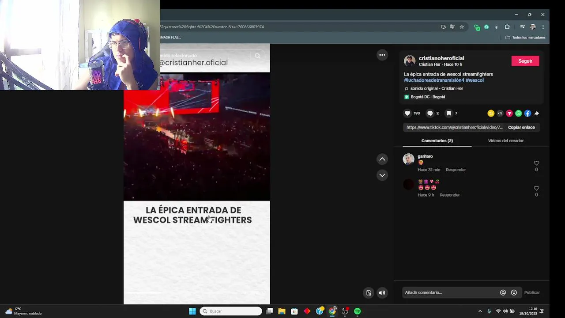Click the video player area
The width and height of the screenshot is (565, 318).
point(197,174)
